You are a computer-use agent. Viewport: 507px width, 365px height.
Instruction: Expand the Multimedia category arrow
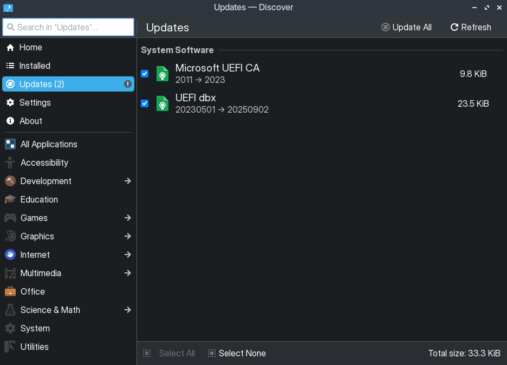(x=127, y=273)
